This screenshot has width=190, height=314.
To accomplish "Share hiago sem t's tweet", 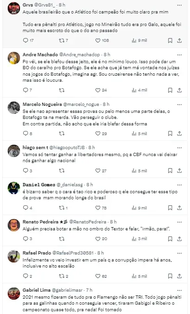I will [x=179, y=170].
